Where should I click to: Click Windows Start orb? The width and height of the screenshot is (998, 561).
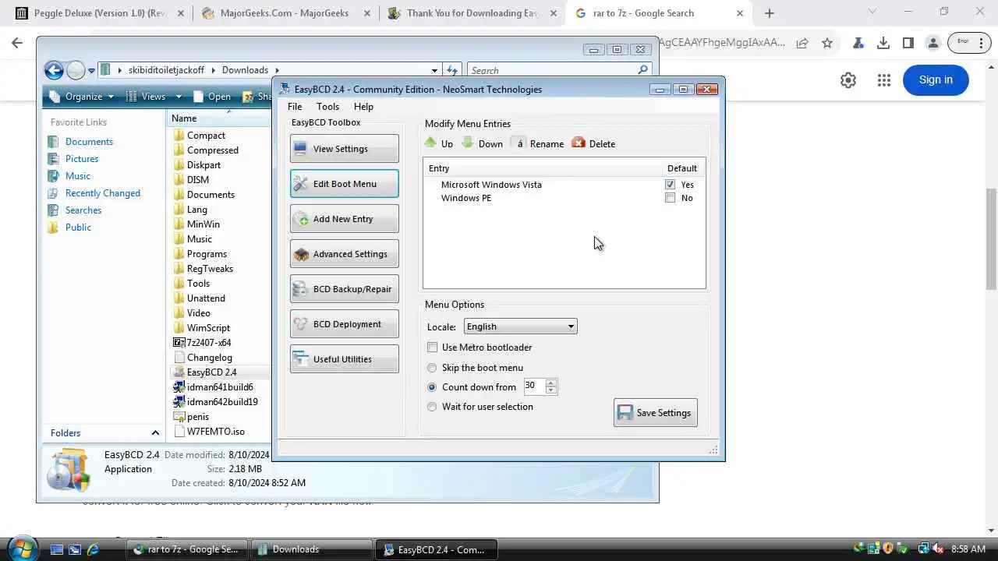(22, 548)
